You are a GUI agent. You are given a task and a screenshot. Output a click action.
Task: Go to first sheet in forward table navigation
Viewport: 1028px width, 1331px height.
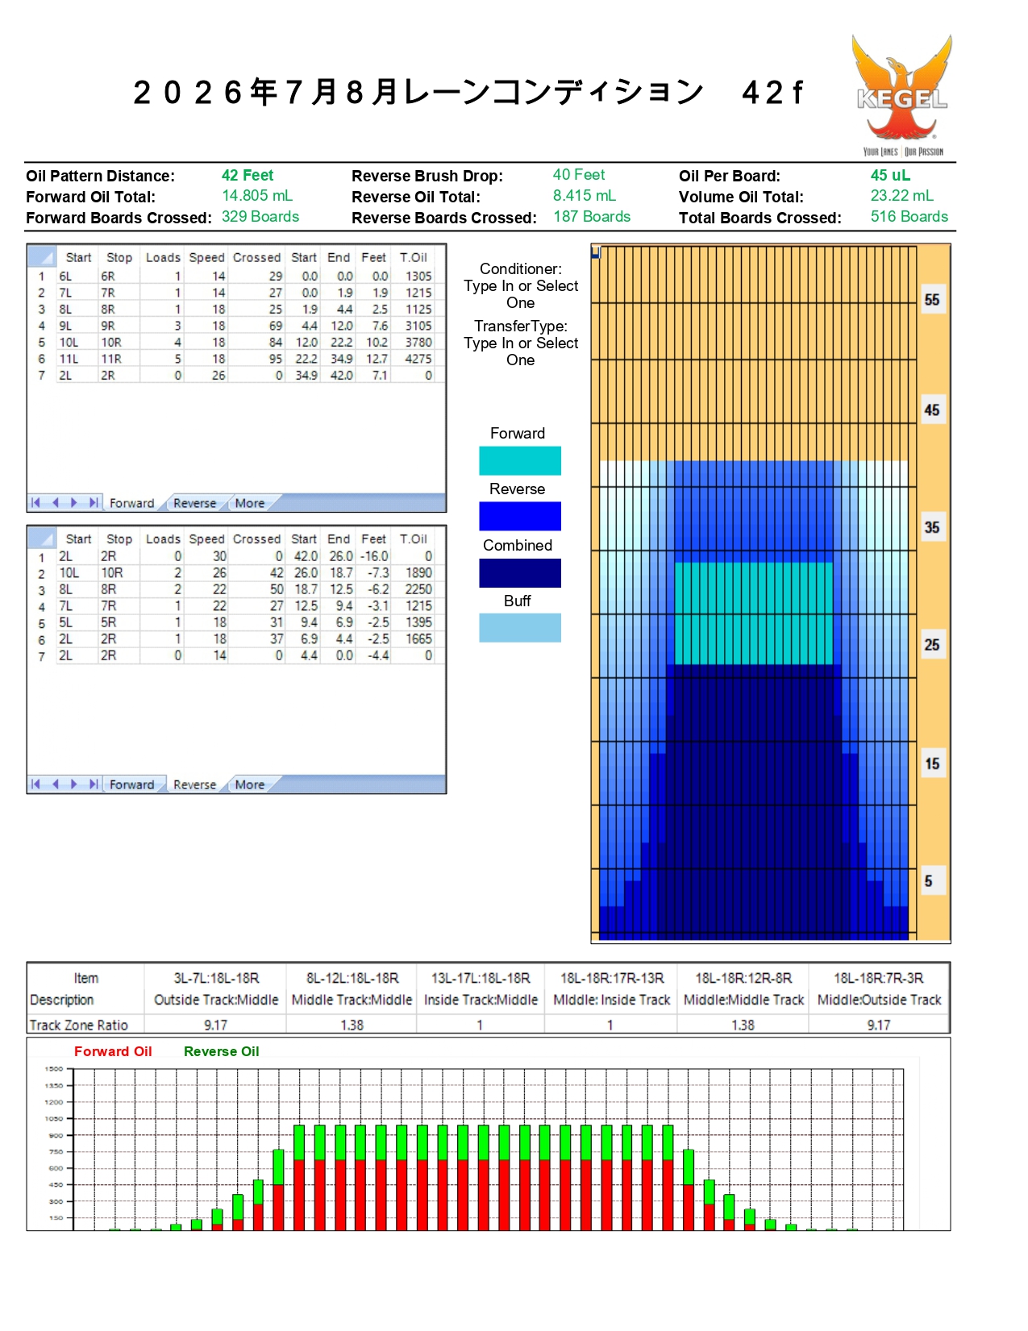[35, 503]
